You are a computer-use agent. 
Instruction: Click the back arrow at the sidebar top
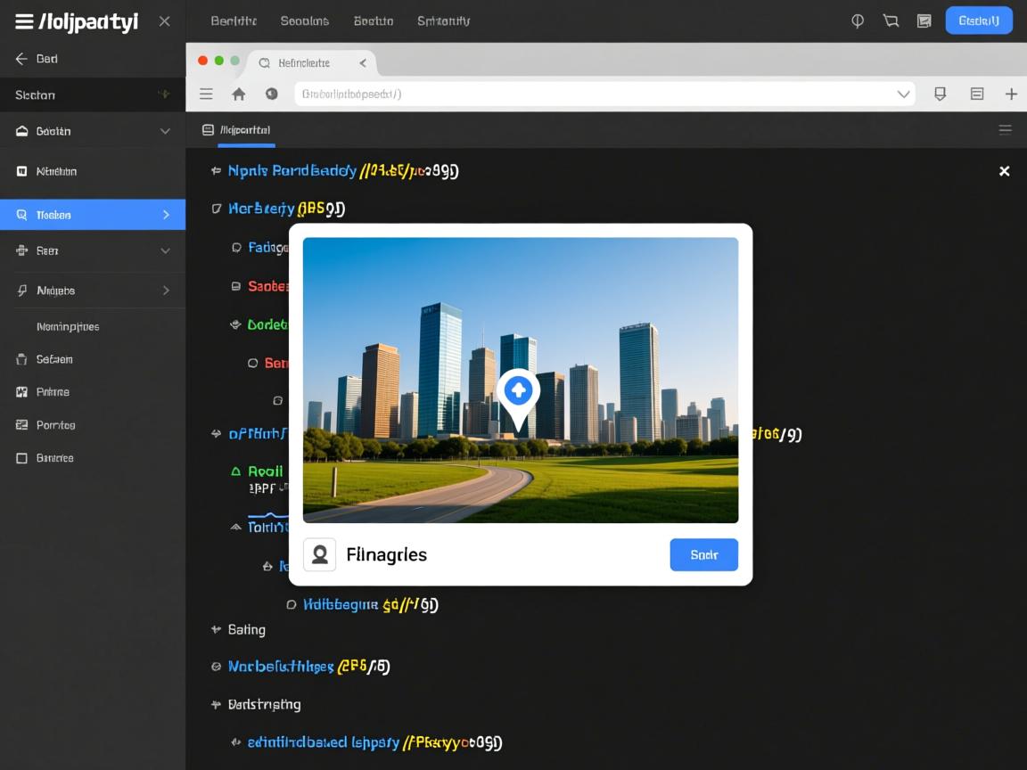21,59
